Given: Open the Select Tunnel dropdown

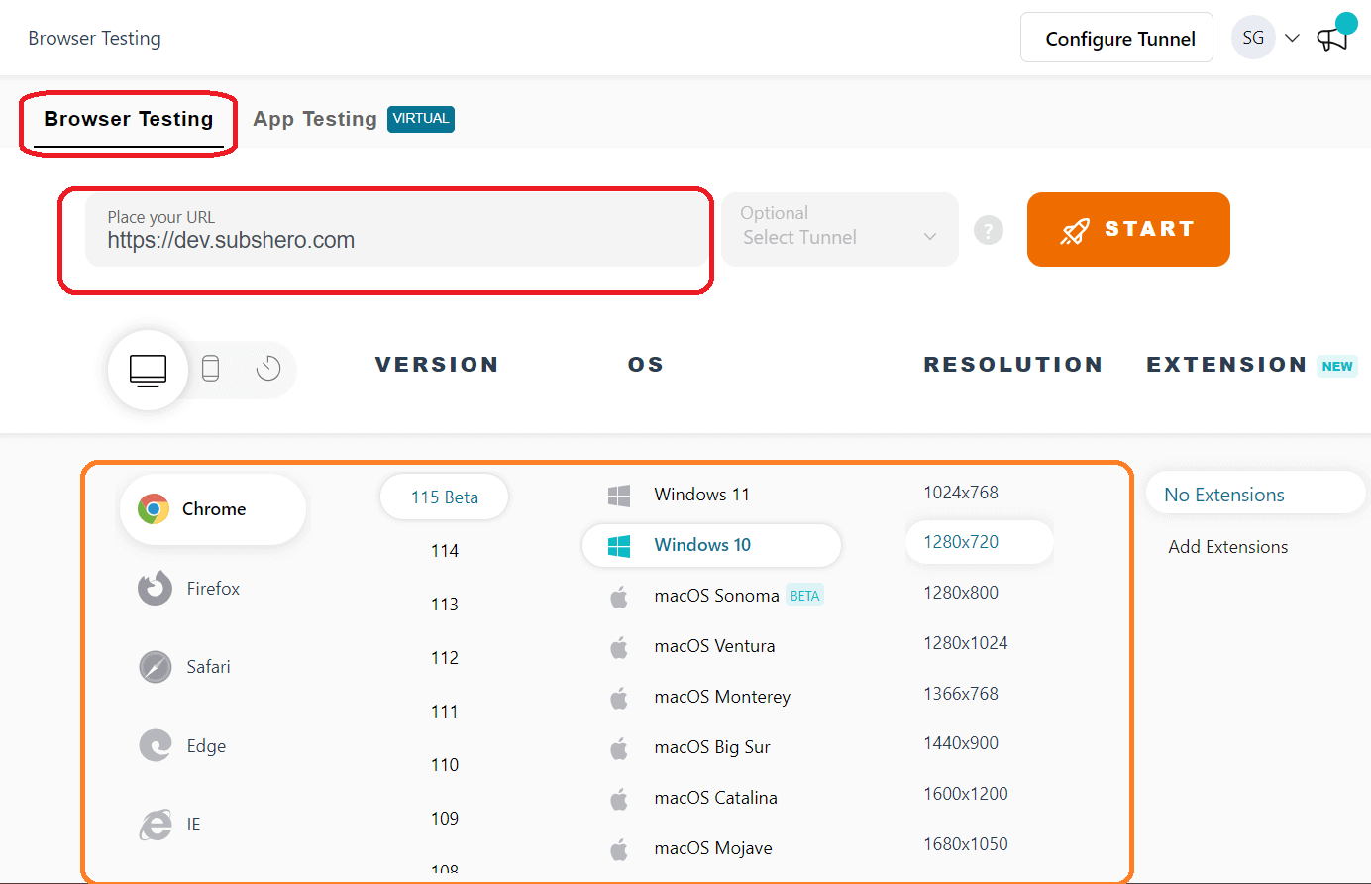Looking at the screenshot, I should (x=839, y=229).
